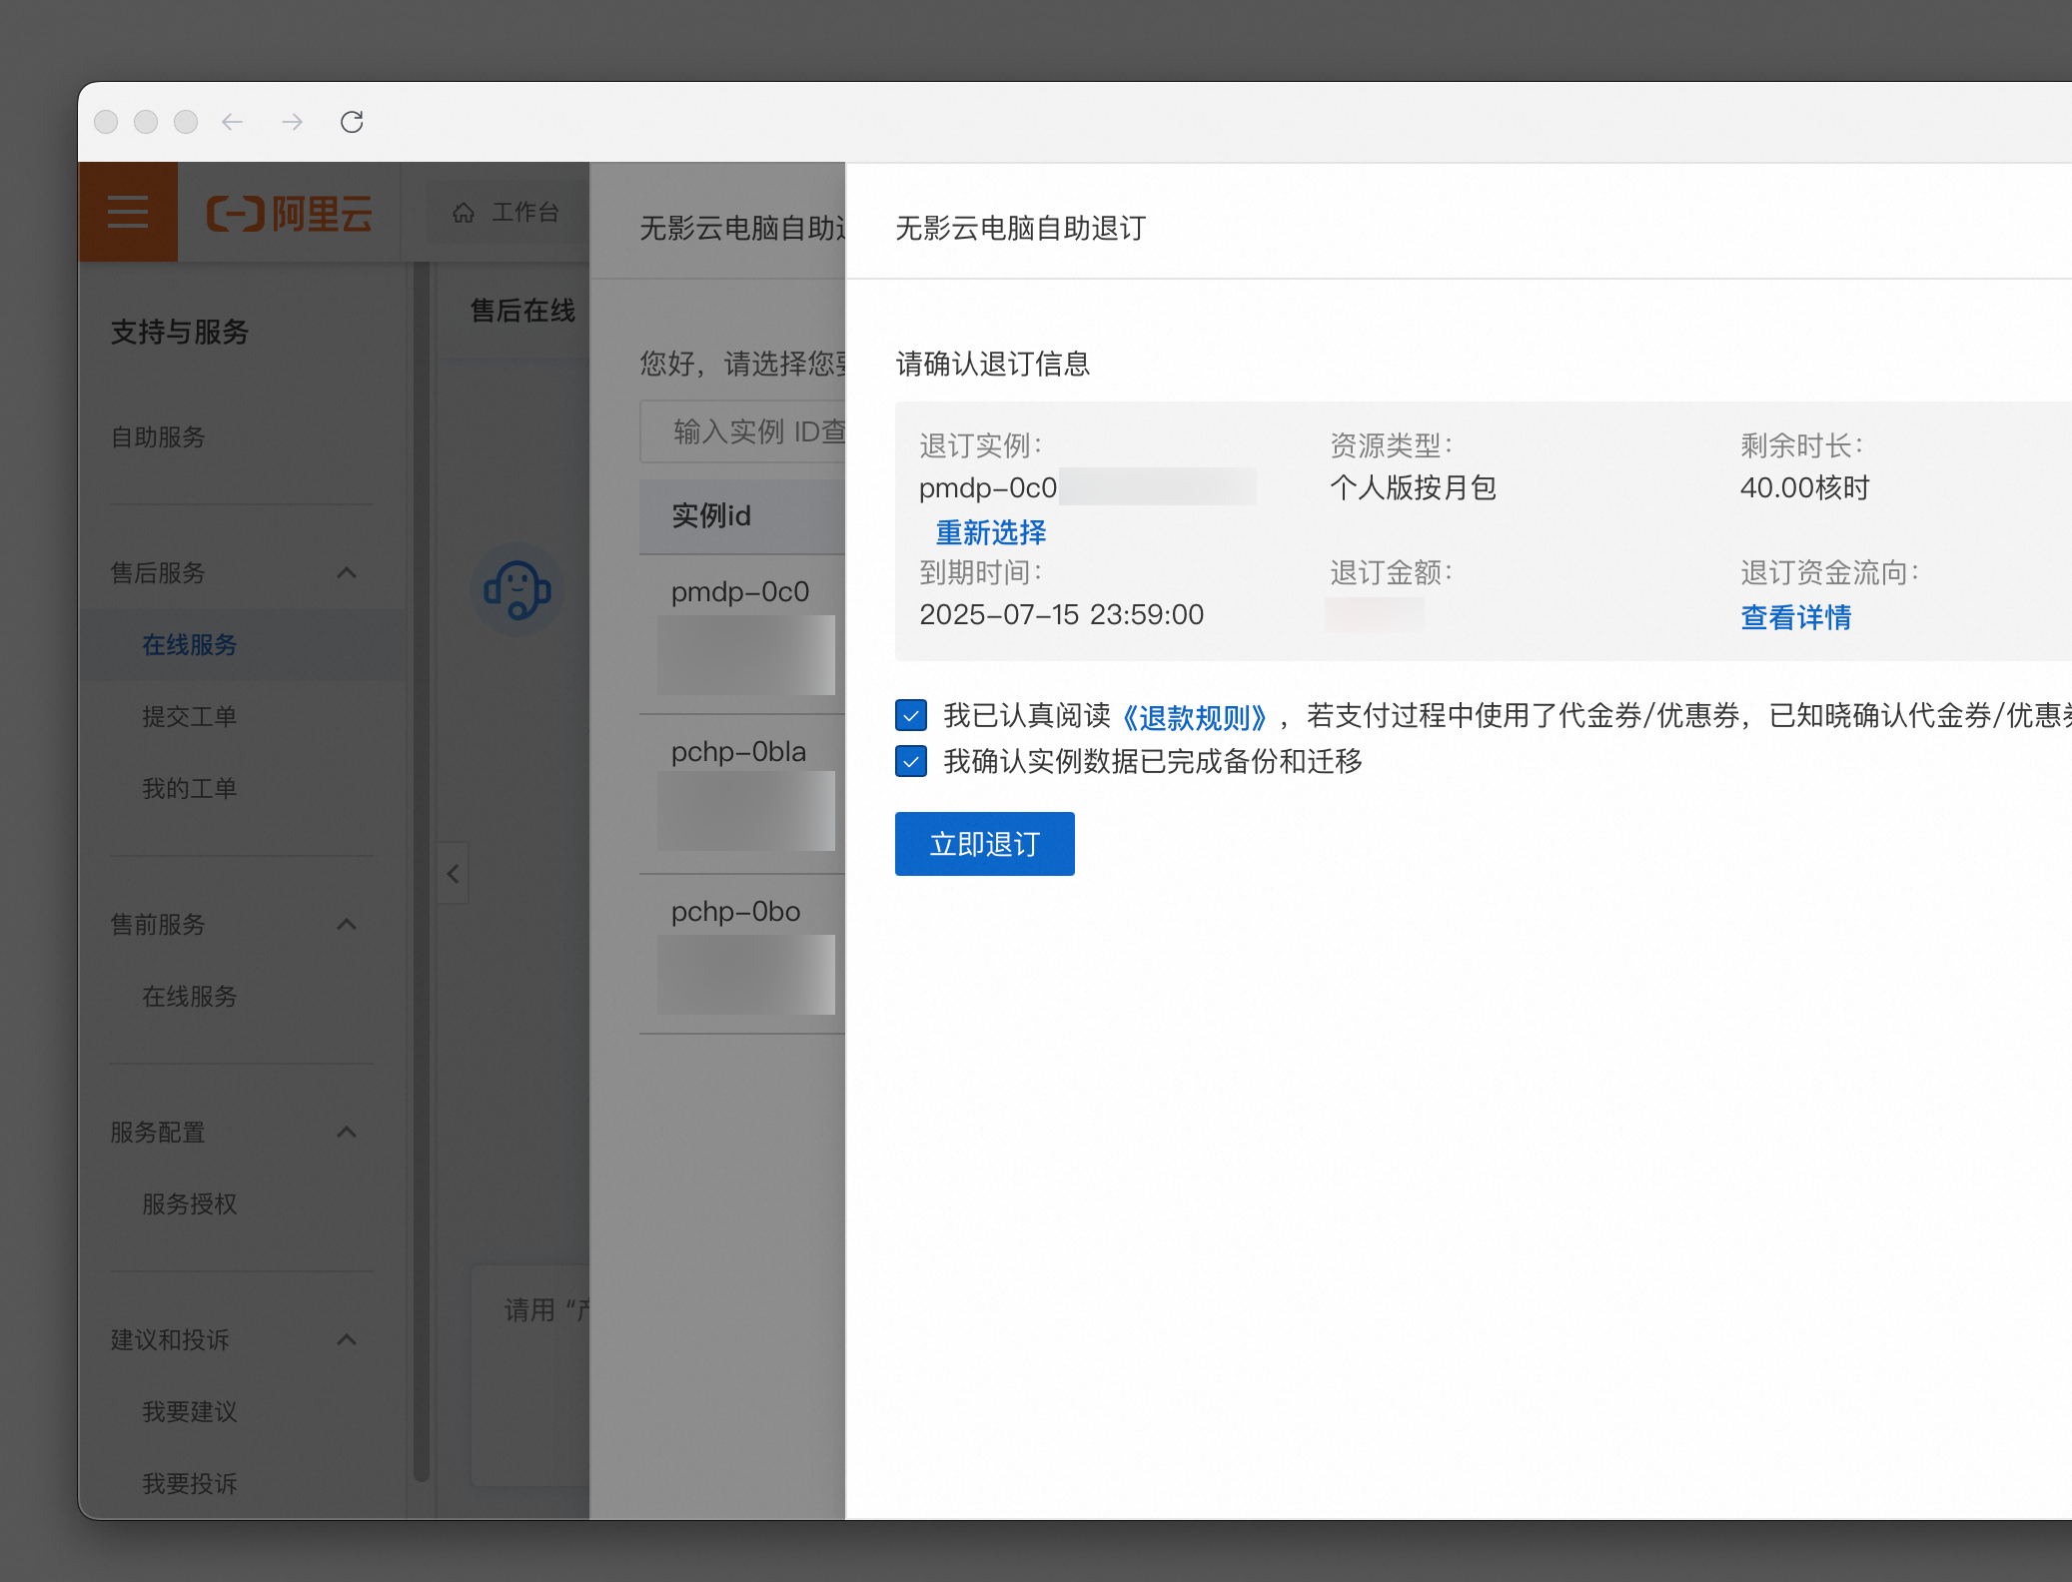Toggle the data backup confirmation checkbox

(x=911, y=761)
